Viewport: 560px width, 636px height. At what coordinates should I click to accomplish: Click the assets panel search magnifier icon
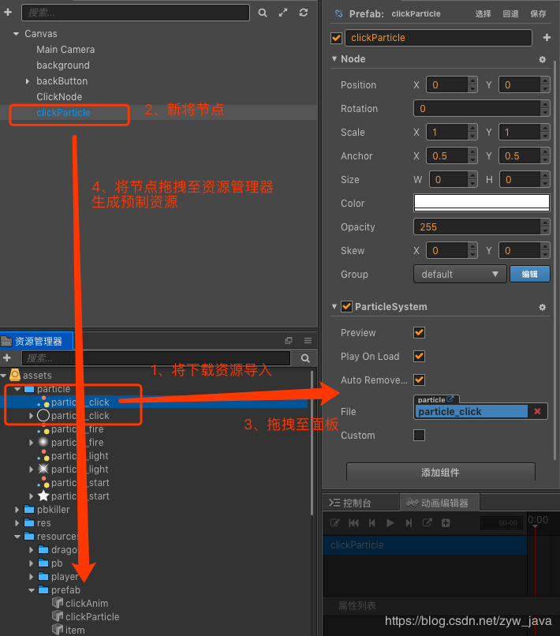pos(305,358)
